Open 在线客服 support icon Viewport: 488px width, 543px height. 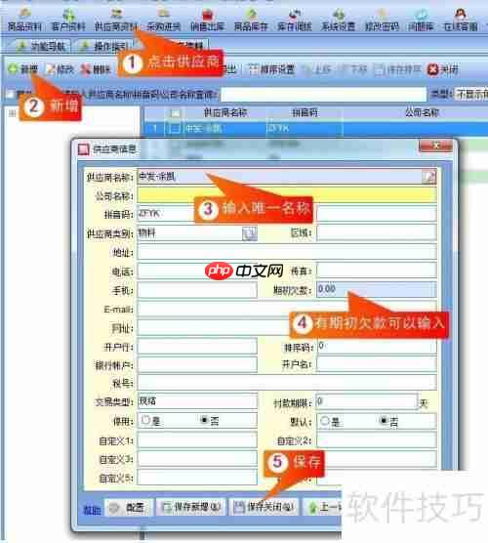click(x=461, y=21)
